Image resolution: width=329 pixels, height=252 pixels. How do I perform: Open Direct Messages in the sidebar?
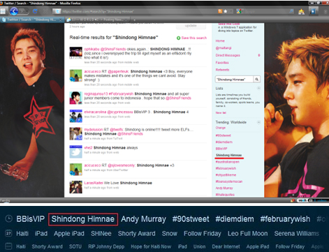228,55
